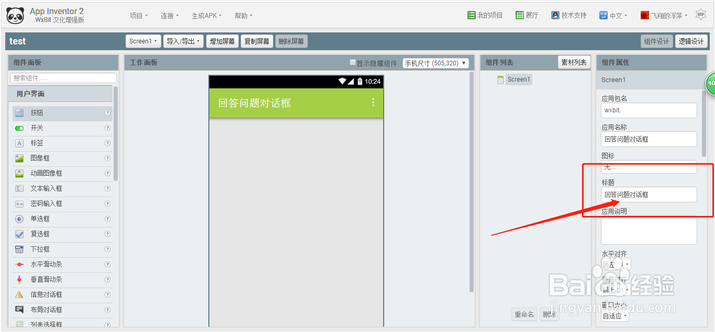Open the 中文 language dropdown
Screen dimensions: 715x332
pos(613,16)
